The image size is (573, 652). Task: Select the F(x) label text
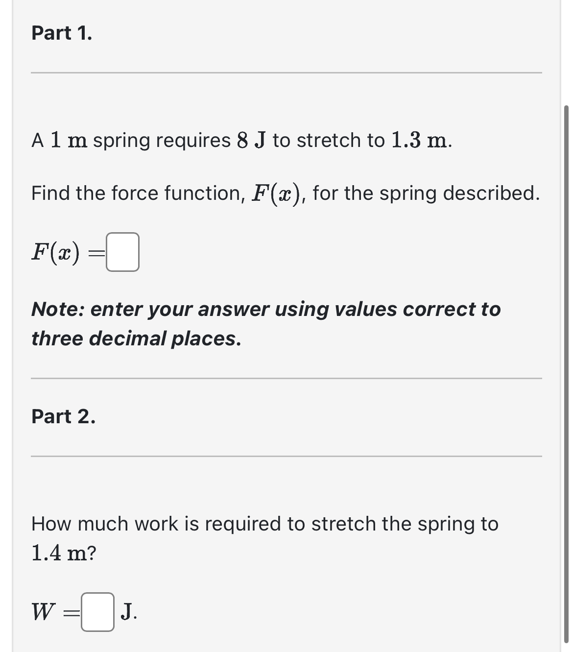[x=55, y=252]
